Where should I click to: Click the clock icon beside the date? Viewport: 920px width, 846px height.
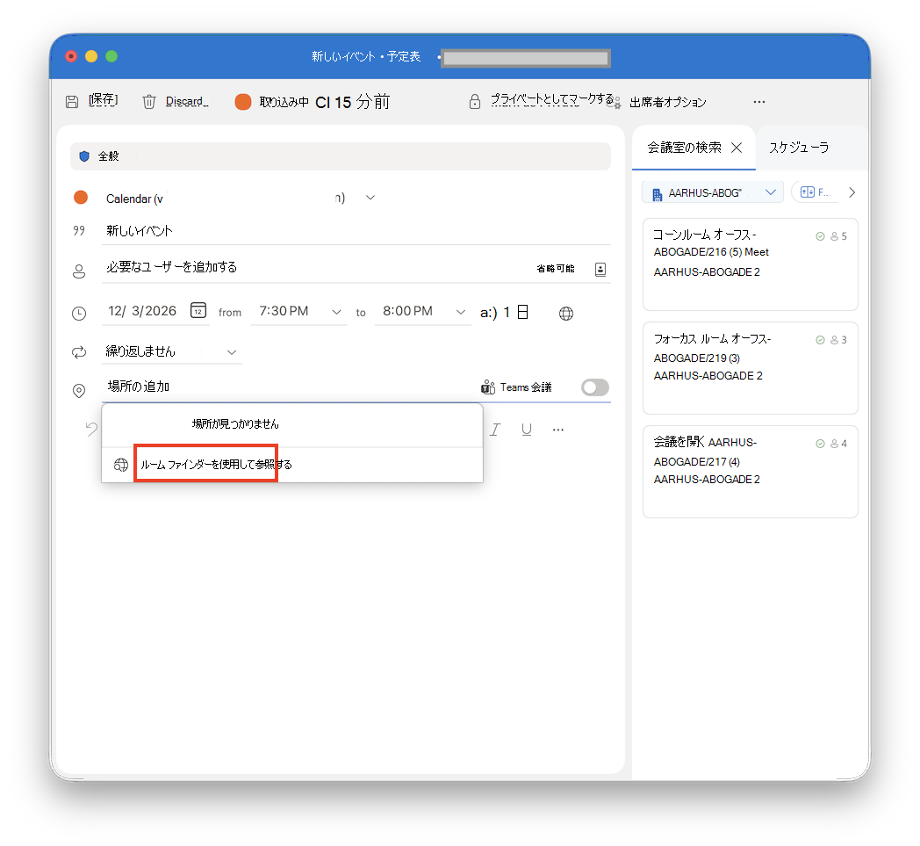[x=79, y=314]
